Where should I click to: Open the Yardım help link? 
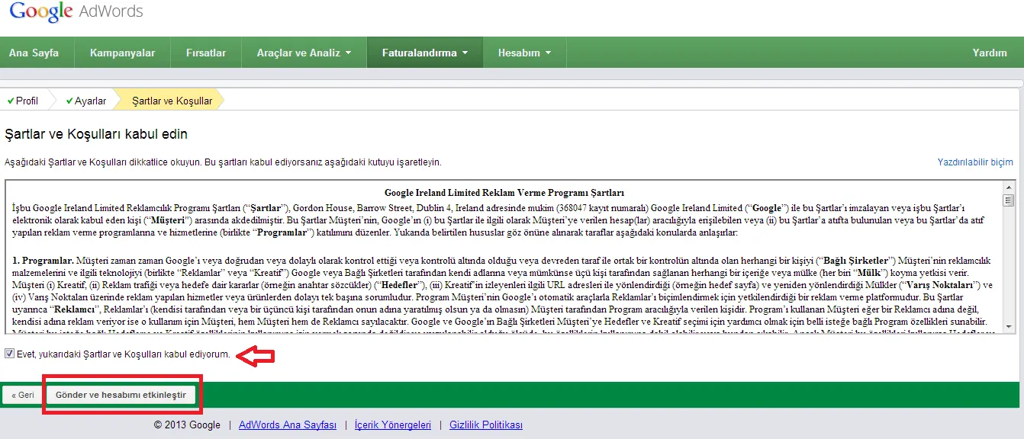(990, 53)
